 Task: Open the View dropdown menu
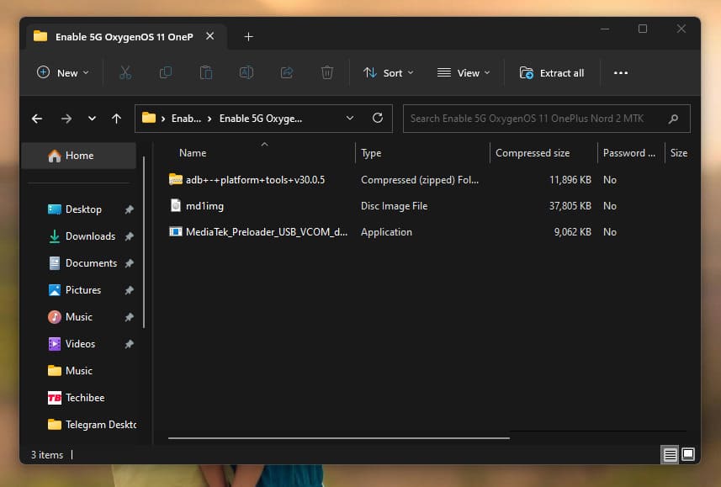click(x=464, y=72)
